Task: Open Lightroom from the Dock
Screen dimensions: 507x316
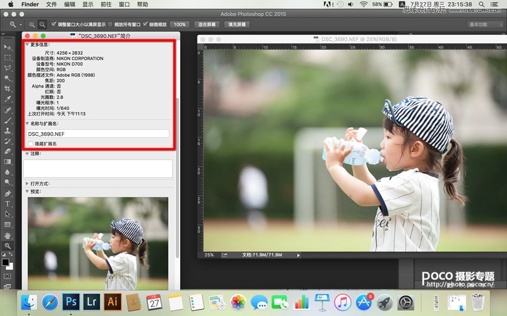Action: coord(91,302)
